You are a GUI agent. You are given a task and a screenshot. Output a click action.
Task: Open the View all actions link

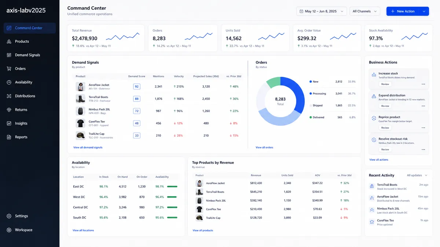[379, 160]
